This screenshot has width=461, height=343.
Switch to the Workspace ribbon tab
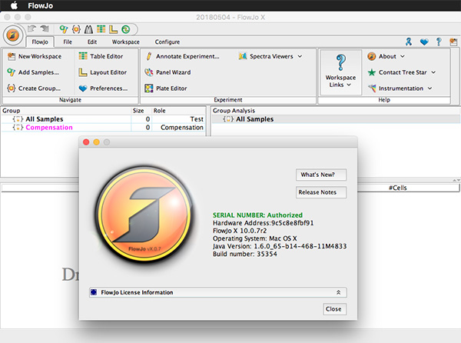[126, 42]
